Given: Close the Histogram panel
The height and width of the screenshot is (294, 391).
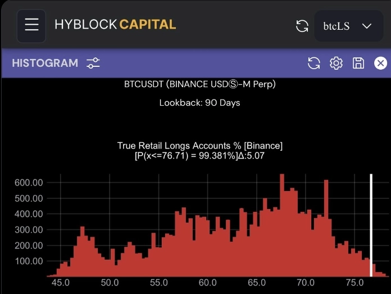Looking at the screenshot, I should pos(380,63).
